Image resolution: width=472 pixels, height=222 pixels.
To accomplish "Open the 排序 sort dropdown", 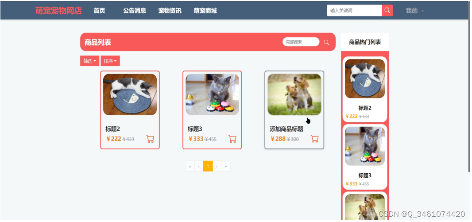I will click(x=110, y=61).
